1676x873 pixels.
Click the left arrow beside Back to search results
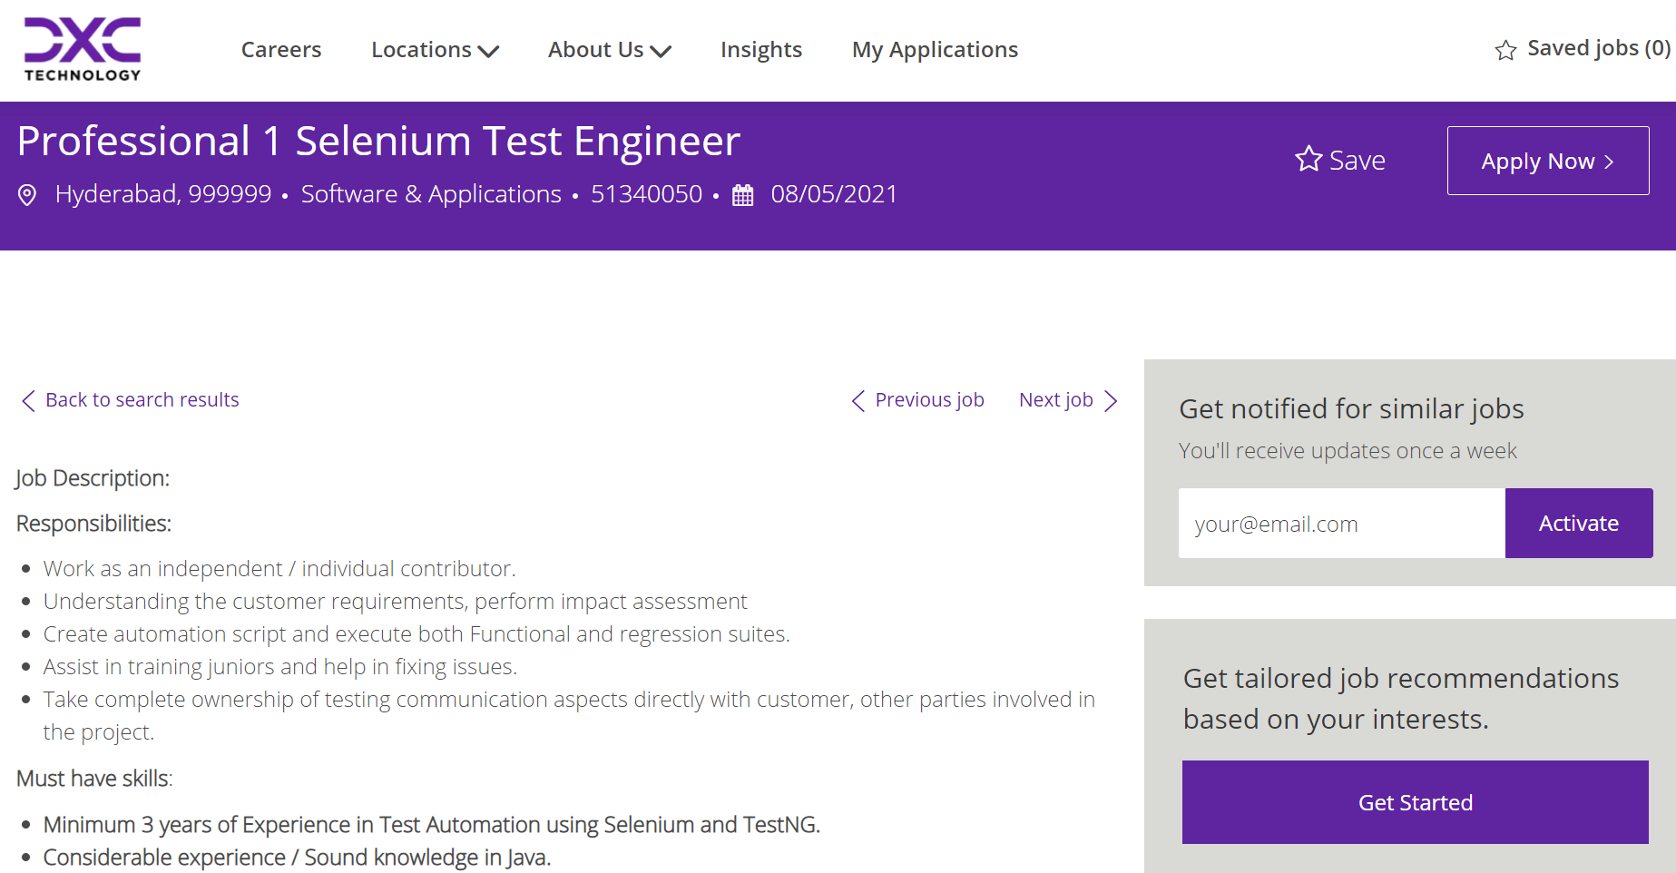(28, 401)
